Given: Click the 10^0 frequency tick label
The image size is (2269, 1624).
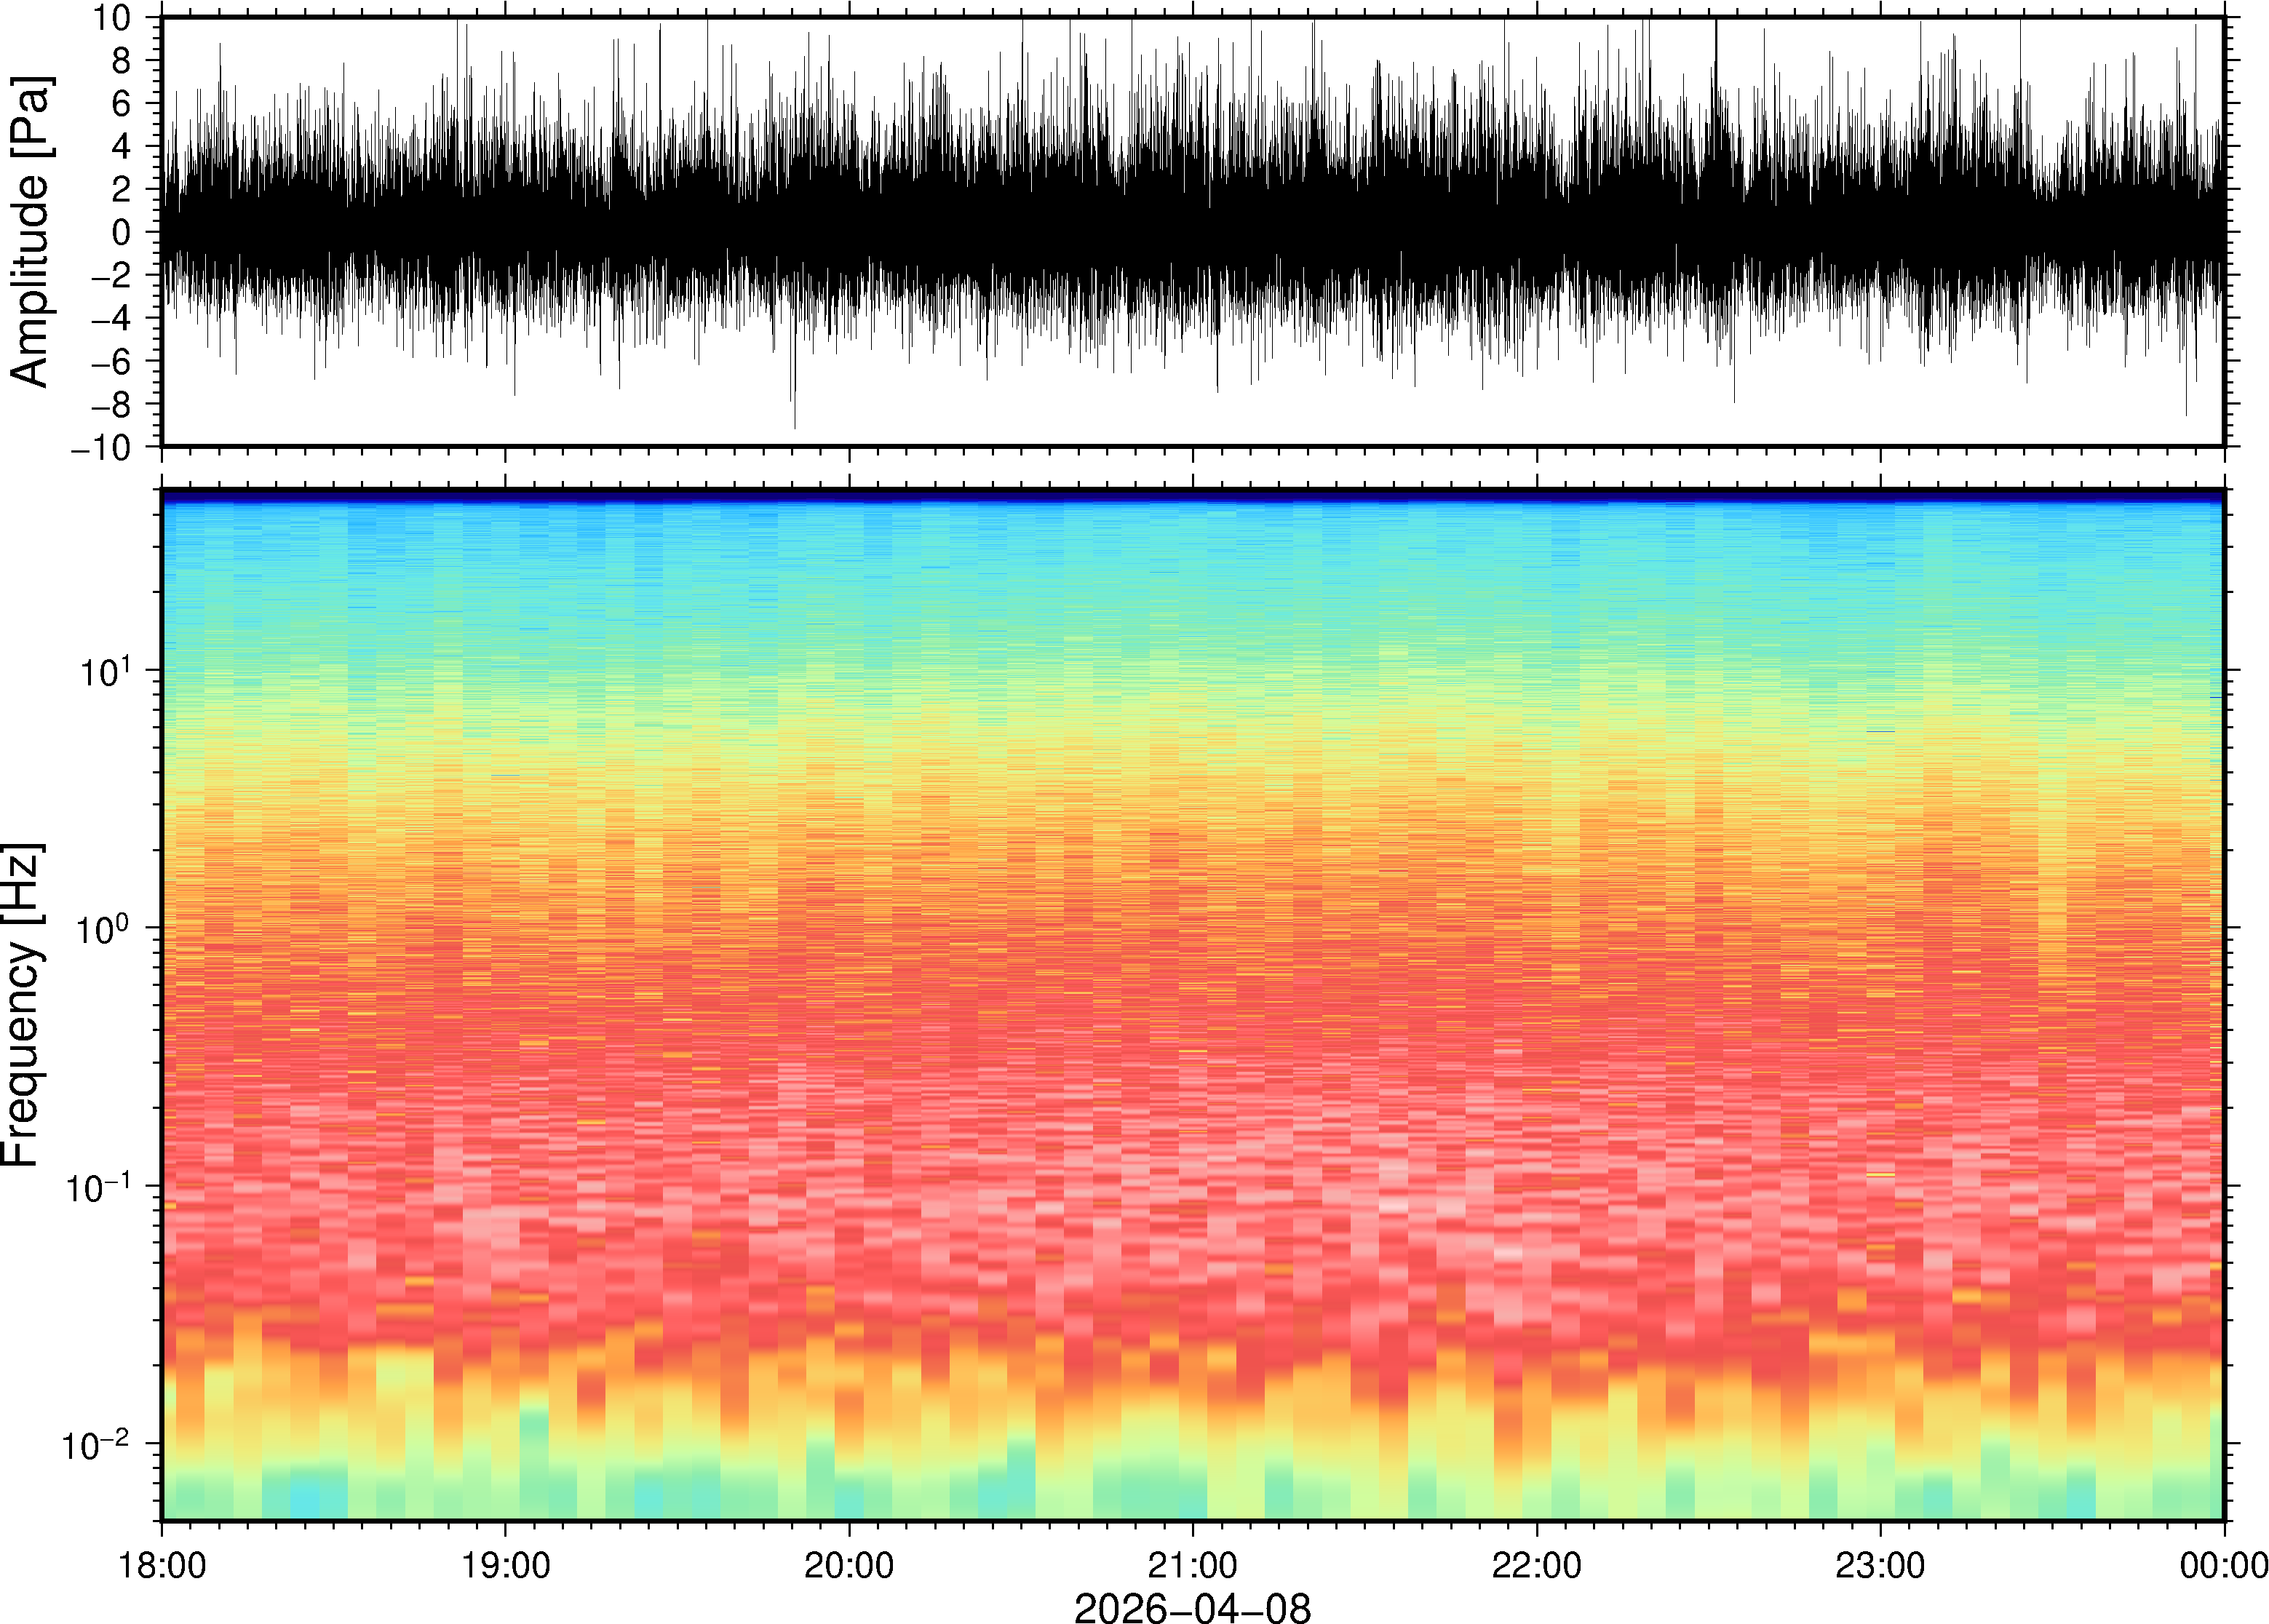Looking at the screenshot, I should (x=105, y=929).
